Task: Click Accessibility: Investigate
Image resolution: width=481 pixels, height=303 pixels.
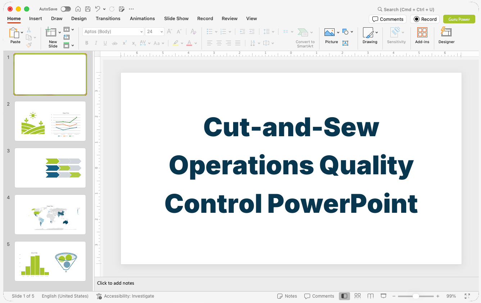Action: click(x=125, y=296)
